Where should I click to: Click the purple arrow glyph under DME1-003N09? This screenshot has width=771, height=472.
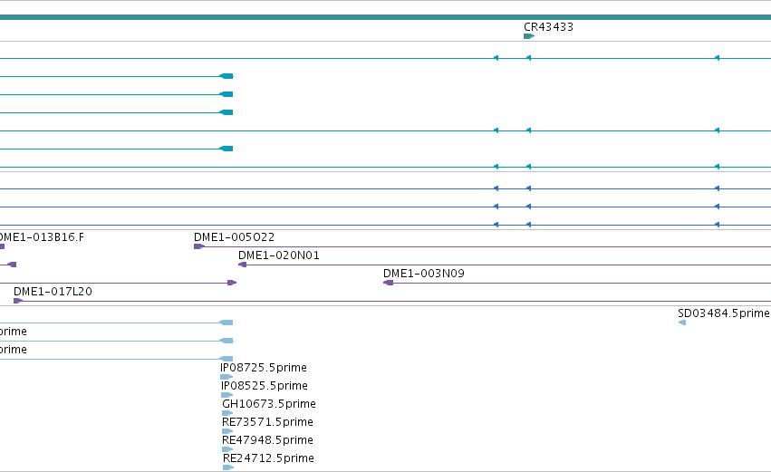tap(388, 283)
